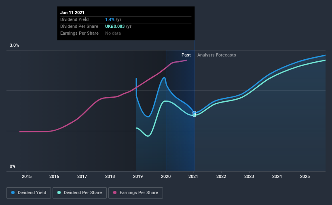Image resolution: width=332 pixels, height=205 pixels.
Task: Click the UK£0.083 dividend per share value
Action: pos(115,26)
